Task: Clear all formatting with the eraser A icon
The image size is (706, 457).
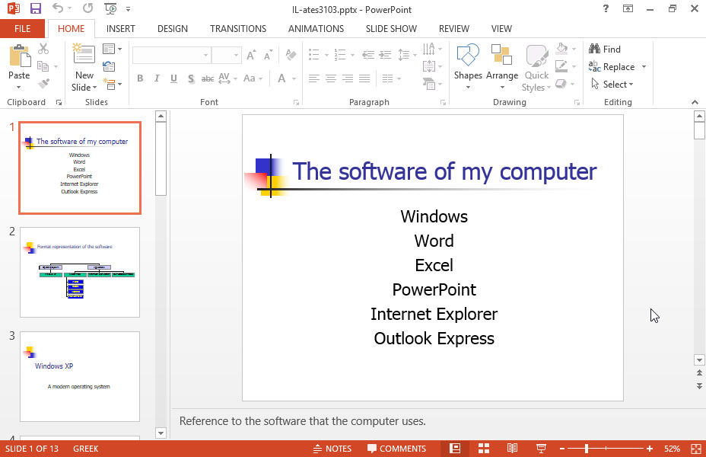Action: coord(291,55)
